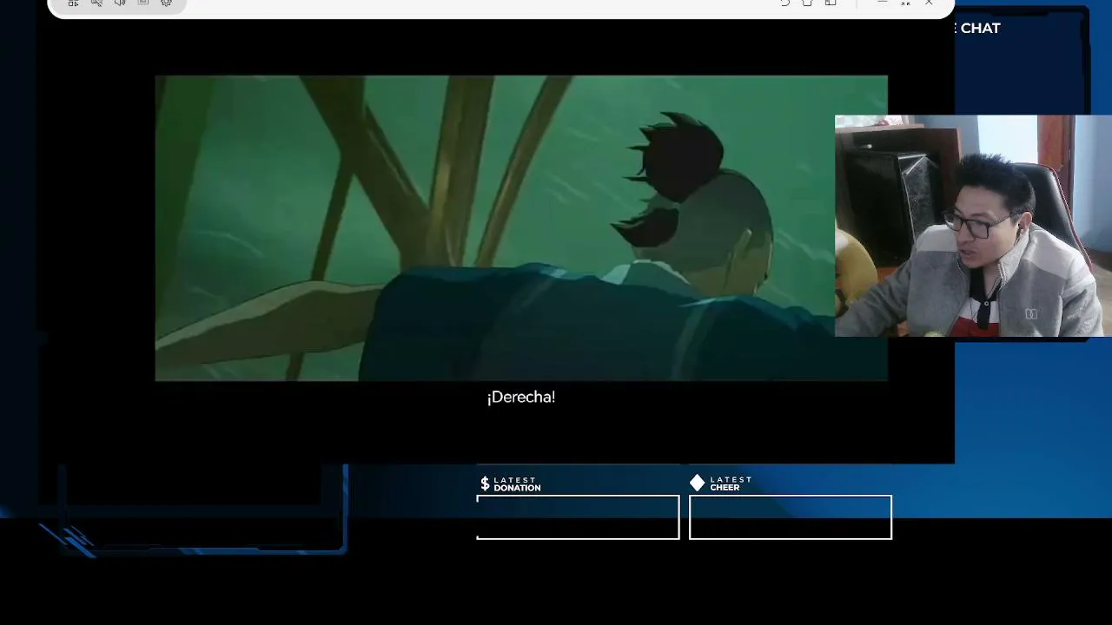Click the empty Latest Donation box
This screenshot has height=625, width=1112.
578,517
